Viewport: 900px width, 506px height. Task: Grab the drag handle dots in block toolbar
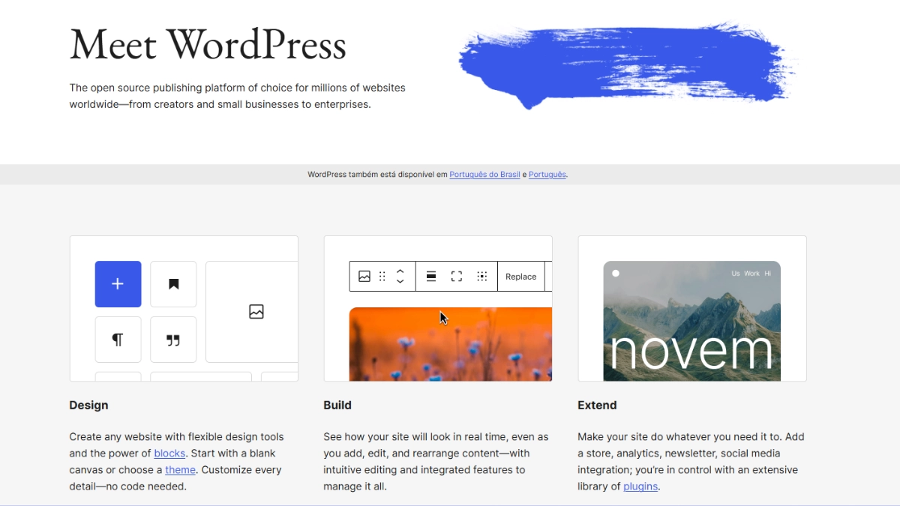tap(382, 277)
